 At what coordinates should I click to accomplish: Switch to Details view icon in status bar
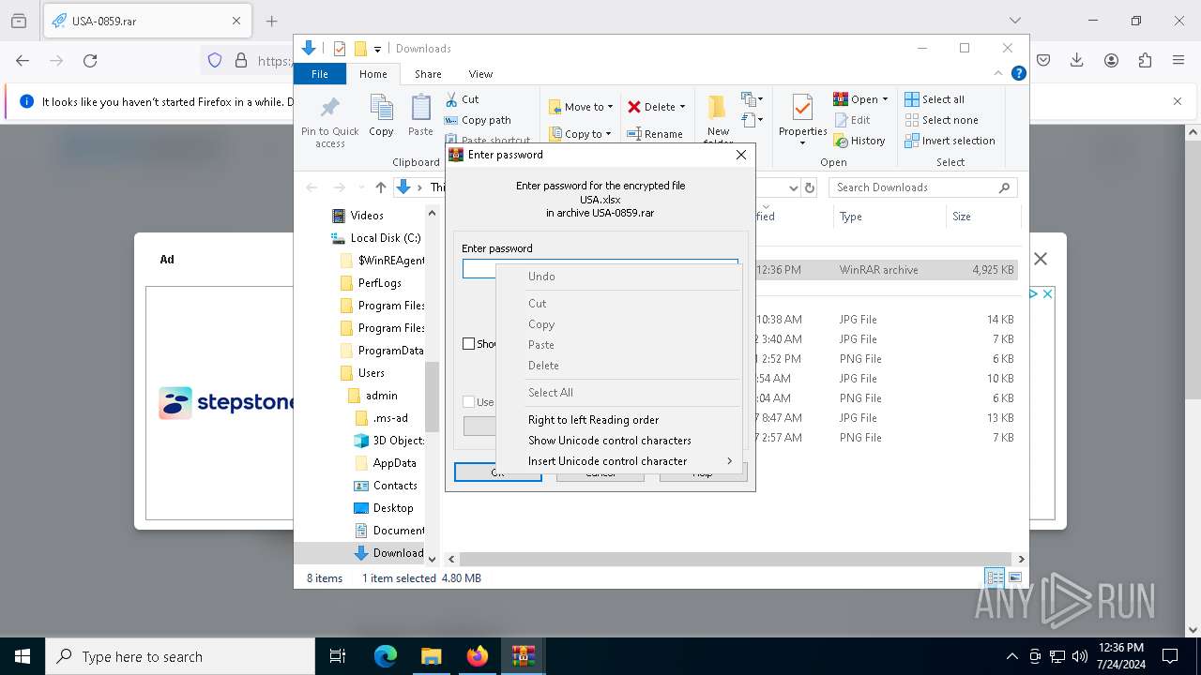click(995, 578)
